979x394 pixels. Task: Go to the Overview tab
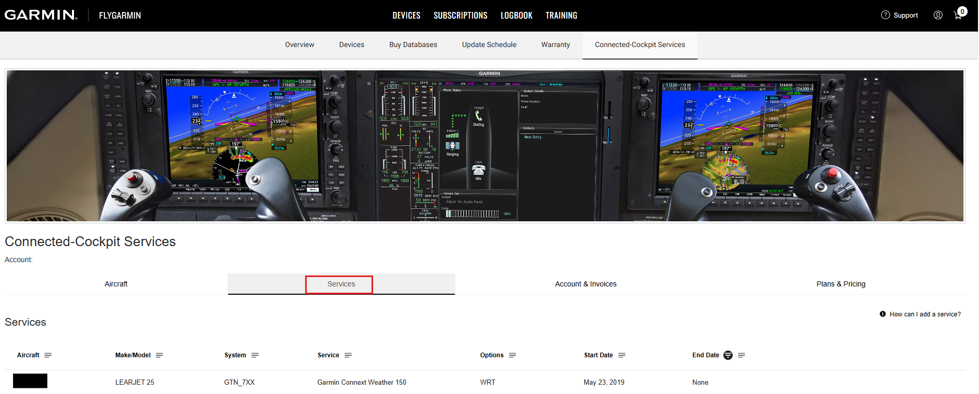click(300, 45)
